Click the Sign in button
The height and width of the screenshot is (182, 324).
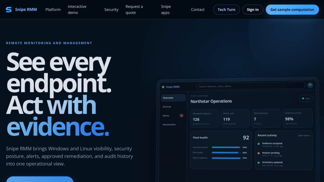coord(253,10)
